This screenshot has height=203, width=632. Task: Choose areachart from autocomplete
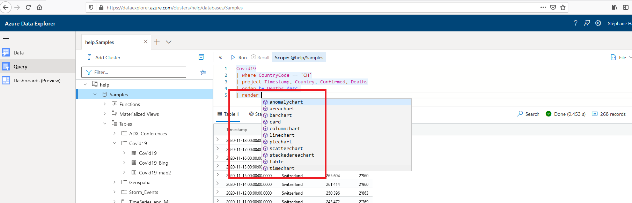[x=337, y=108]
